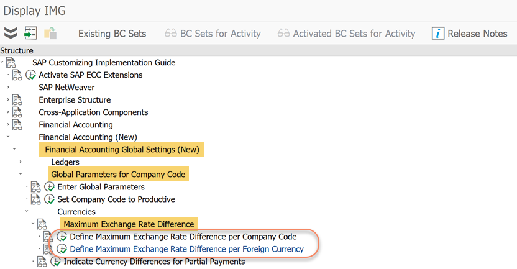Expand the SAP NetWeaver node
The image size is (517, 269).
[8, 88]
